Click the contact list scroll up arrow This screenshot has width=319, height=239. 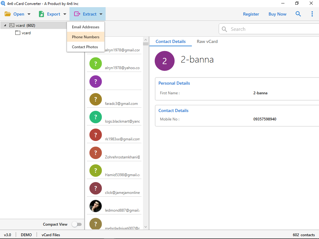(x=145, y=40)
